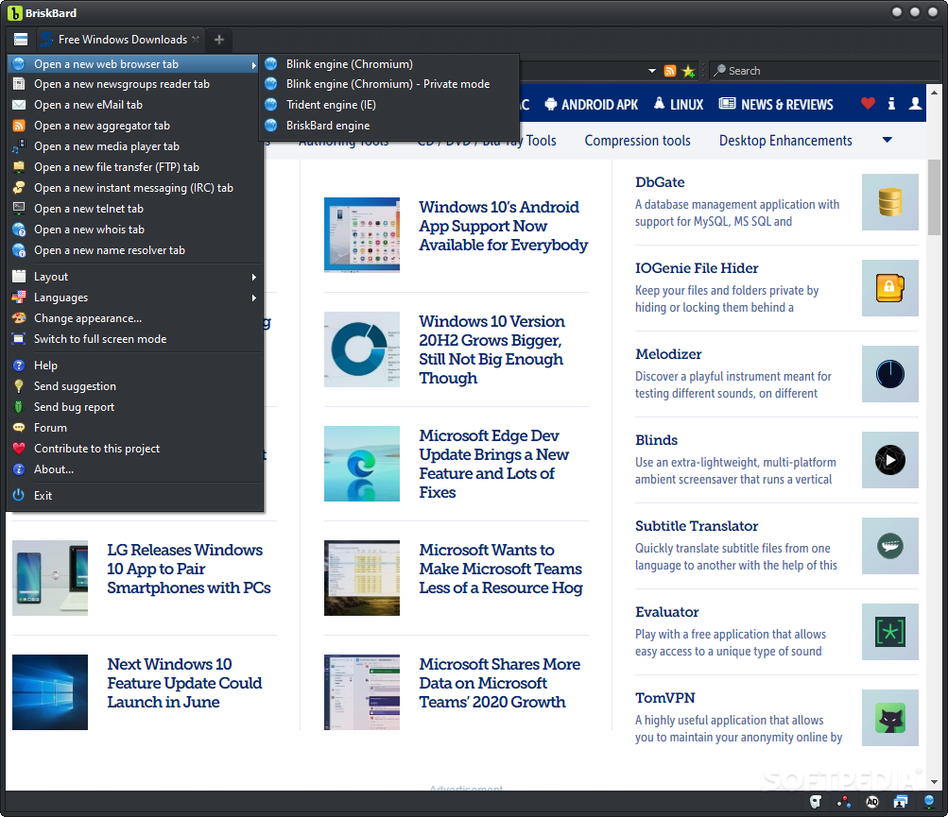Click Send suggestion menu item
The image size is (948, 817).
(x=135, y=386)
